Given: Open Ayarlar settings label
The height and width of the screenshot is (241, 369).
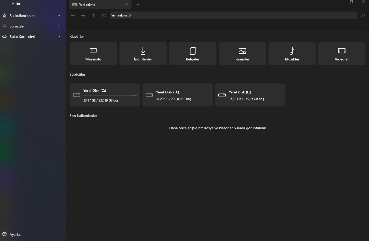Looking at the screenshot, I should click(x=15, y=234).
